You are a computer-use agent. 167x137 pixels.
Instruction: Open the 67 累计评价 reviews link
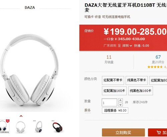point(158,59)
